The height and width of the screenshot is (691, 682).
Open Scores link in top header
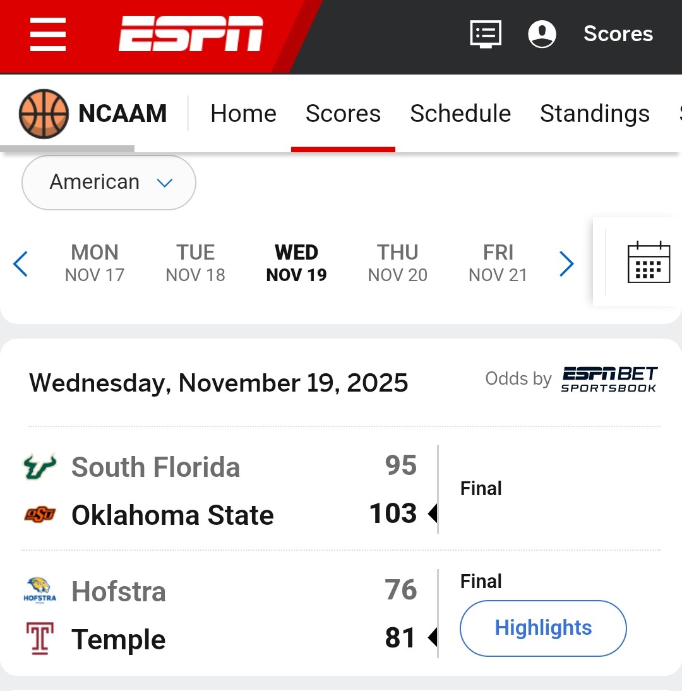point(618,34)
